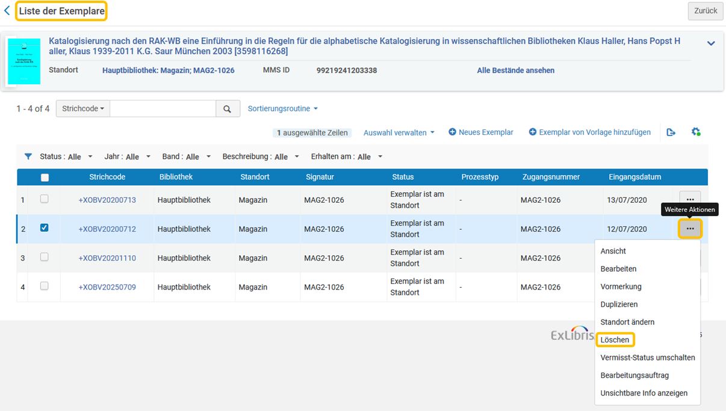Open the Auswahl verwalten dropdown
Image resolution: width=726 pixels, height=411 pixels.
click(399, 132)
